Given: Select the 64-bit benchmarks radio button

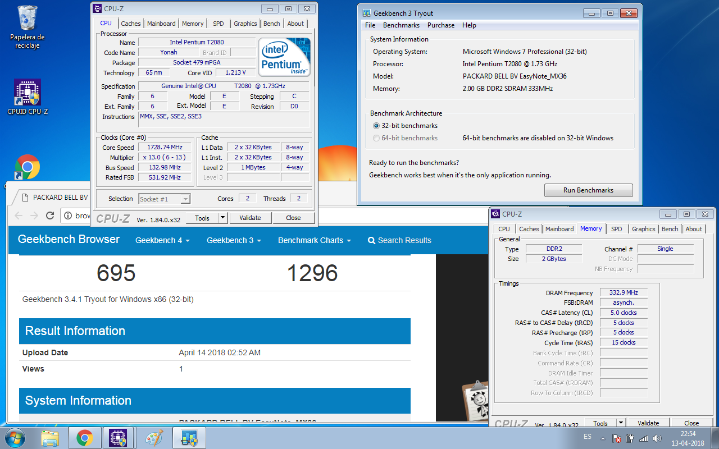Looking at the screenshot, I should 377,138.
